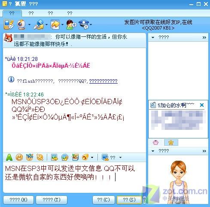
Task: Collapse the lower right panel triangle
Action: (153, 151)
